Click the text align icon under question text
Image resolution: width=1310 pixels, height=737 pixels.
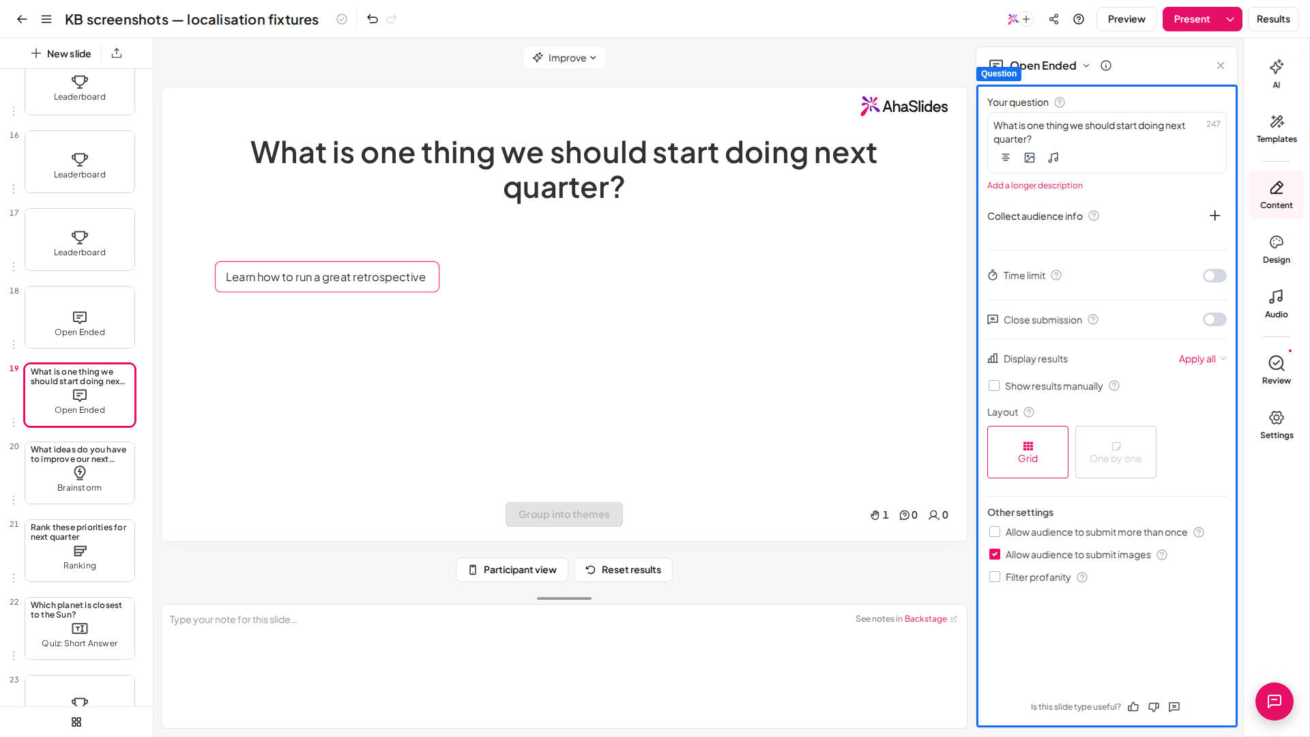pos(1006,158)
